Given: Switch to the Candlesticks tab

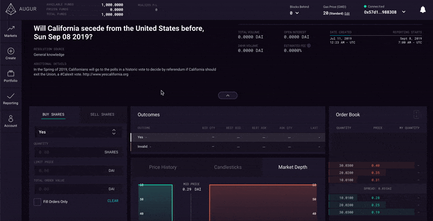Looking at the screenshot, I should (228, 167).
